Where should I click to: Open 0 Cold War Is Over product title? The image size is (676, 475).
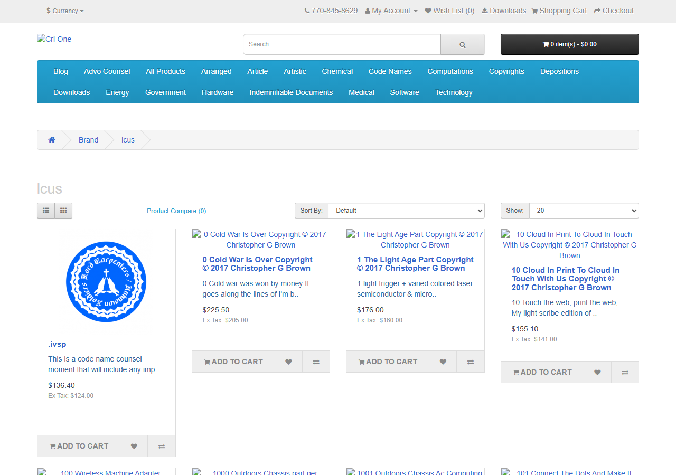(x=258, y=264)
